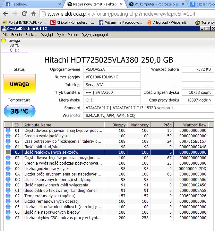Image resolution: width=215 pixels, height=231 pixels.
Task: Click the blue status dot for attribute C4
Action: pos(8,201)
